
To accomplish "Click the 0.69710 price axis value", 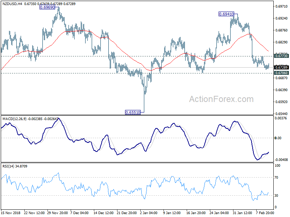I will (282, 7).
